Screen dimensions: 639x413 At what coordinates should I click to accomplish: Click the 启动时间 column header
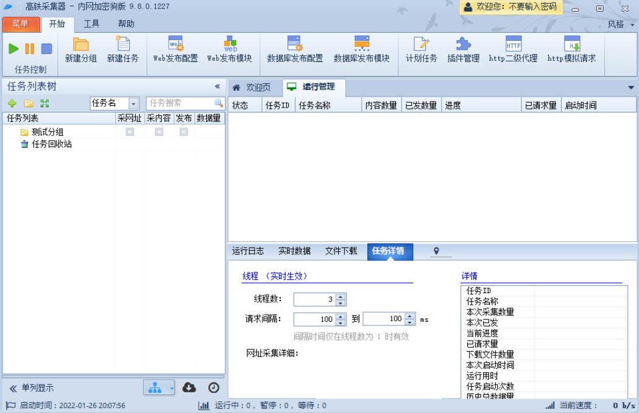(598, 105)
